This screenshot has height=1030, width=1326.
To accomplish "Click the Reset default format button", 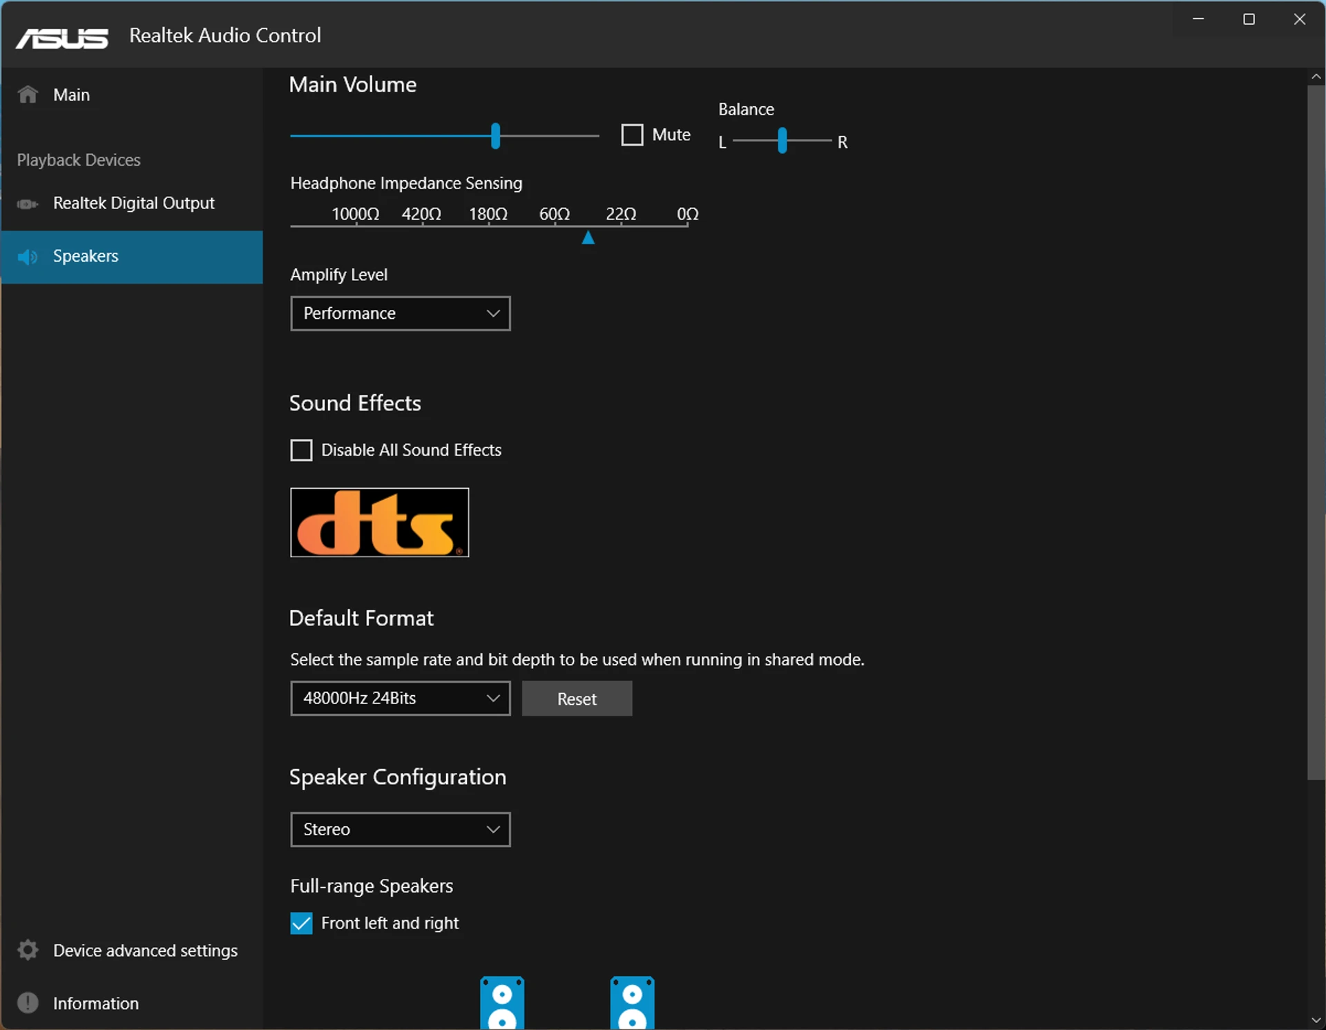I will tap(577, 699).
